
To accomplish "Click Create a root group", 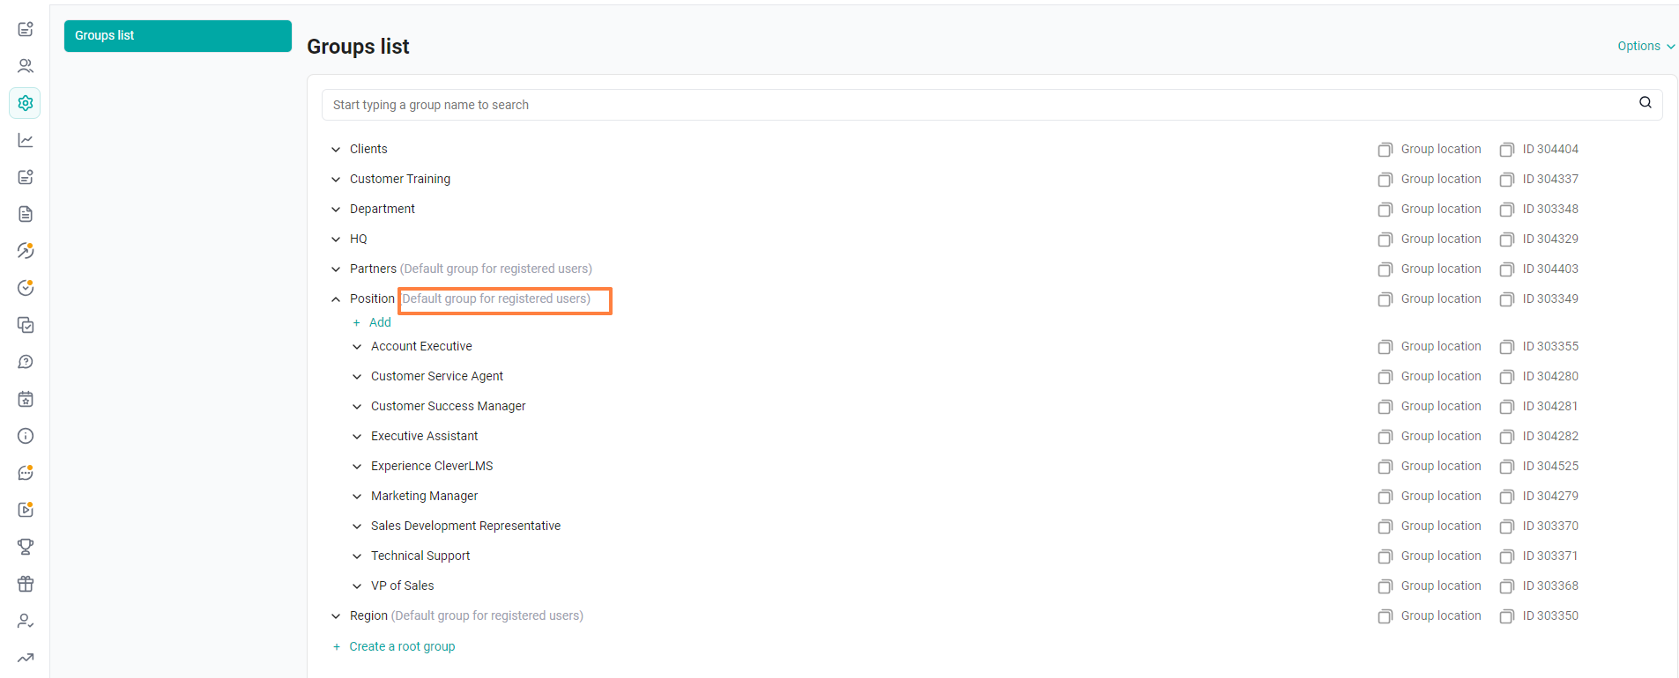I will click(x=394, y=646).
